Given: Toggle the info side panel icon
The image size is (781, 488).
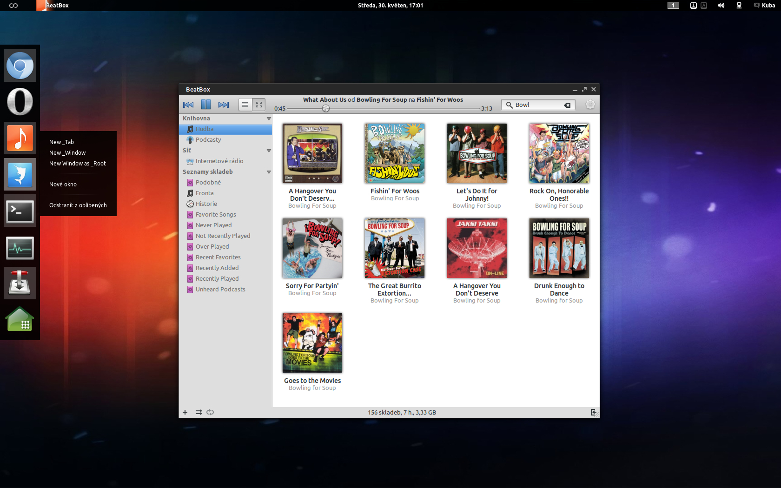Looking at the screenshot, I should tap(593, 412).
